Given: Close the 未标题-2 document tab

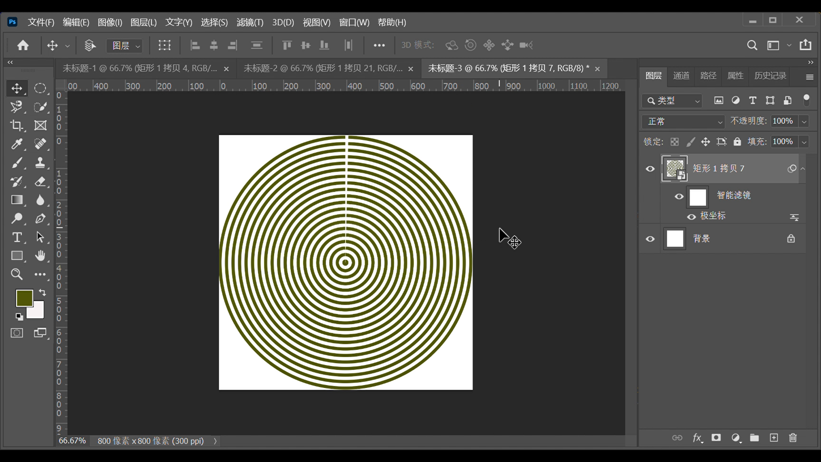Looking at the screenshot, I should tap(410, 69).
